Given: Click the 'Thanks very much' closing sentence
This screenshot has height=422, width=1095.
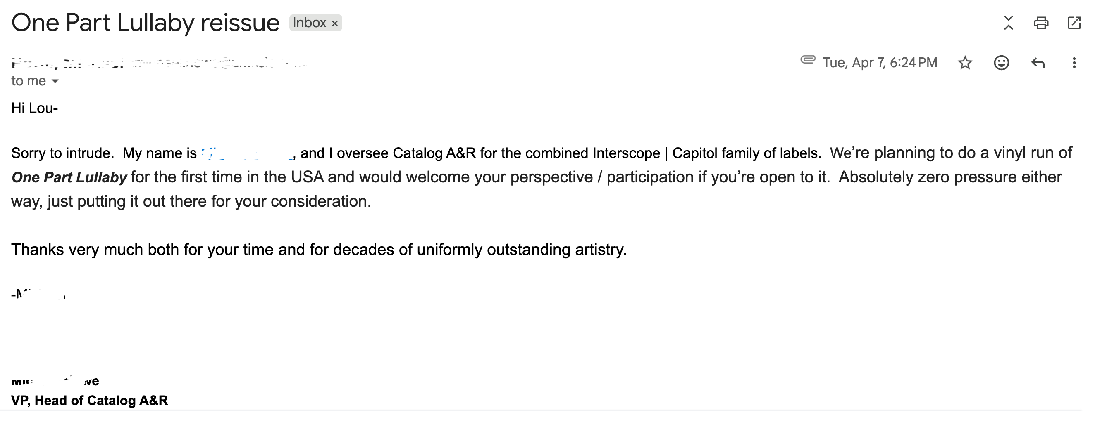Looking at the screenshot, I should click(x=319, y=250).
